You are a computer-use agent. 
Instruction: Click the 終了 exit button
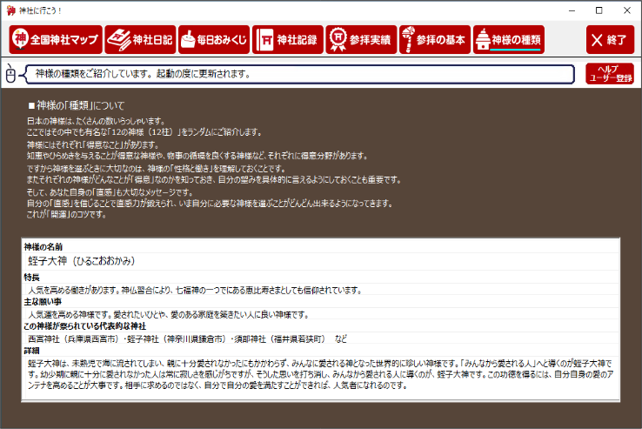[x=609, y=40]
